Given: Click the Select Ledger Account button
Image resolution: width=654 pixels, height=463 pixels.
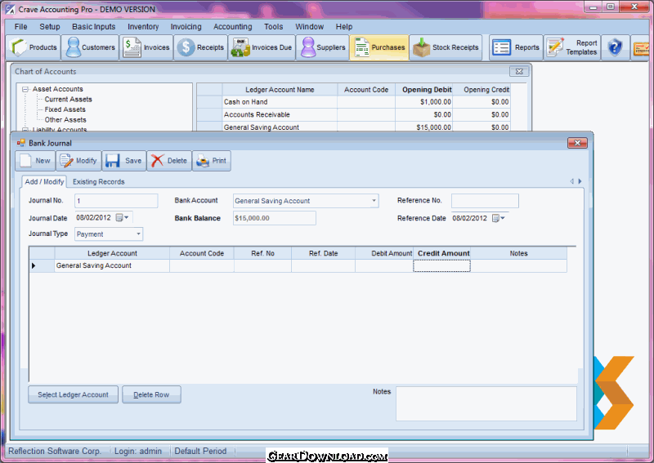Looking at the screenshot, I should (x=73, y=394).
